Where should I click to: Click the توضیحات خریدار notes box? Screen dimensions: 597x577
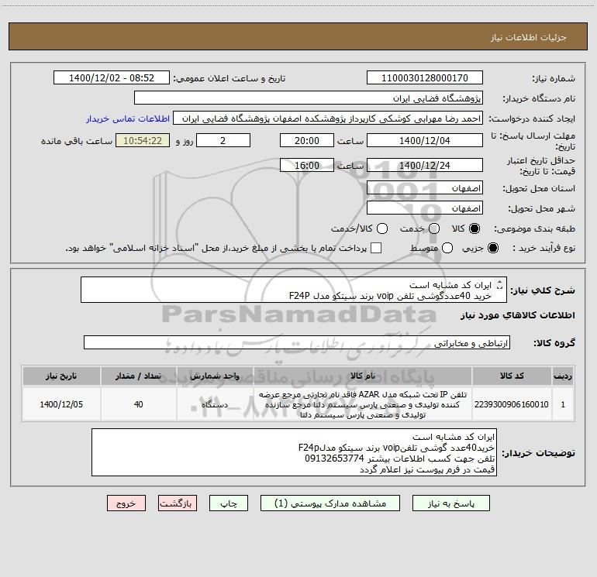(x=294, y=452)
